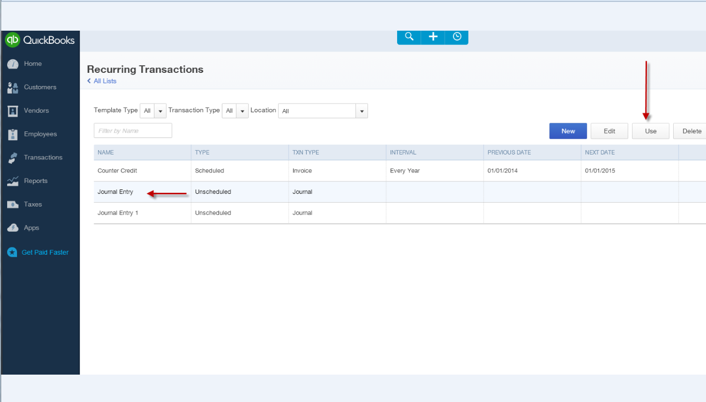Click the plus icon to create transaction
Image resolution: width=706 pixels, height=402 pixels.
433,37
